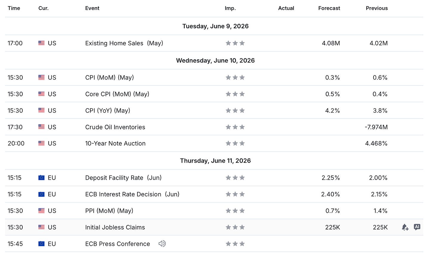
Task: Click the EU flag icon in Deposit Facility Rate row
Action: (x=41, y=178)
